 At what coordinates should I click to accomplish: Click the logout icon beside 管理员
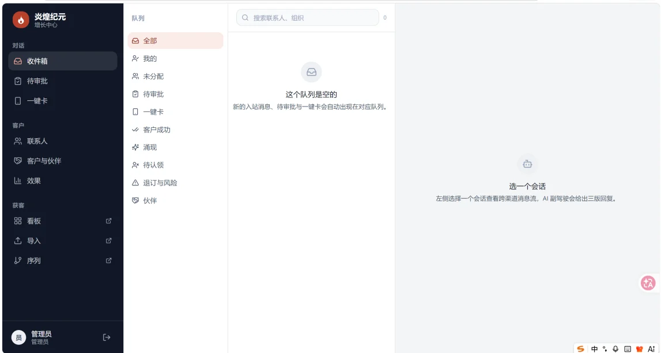(107, 337)
